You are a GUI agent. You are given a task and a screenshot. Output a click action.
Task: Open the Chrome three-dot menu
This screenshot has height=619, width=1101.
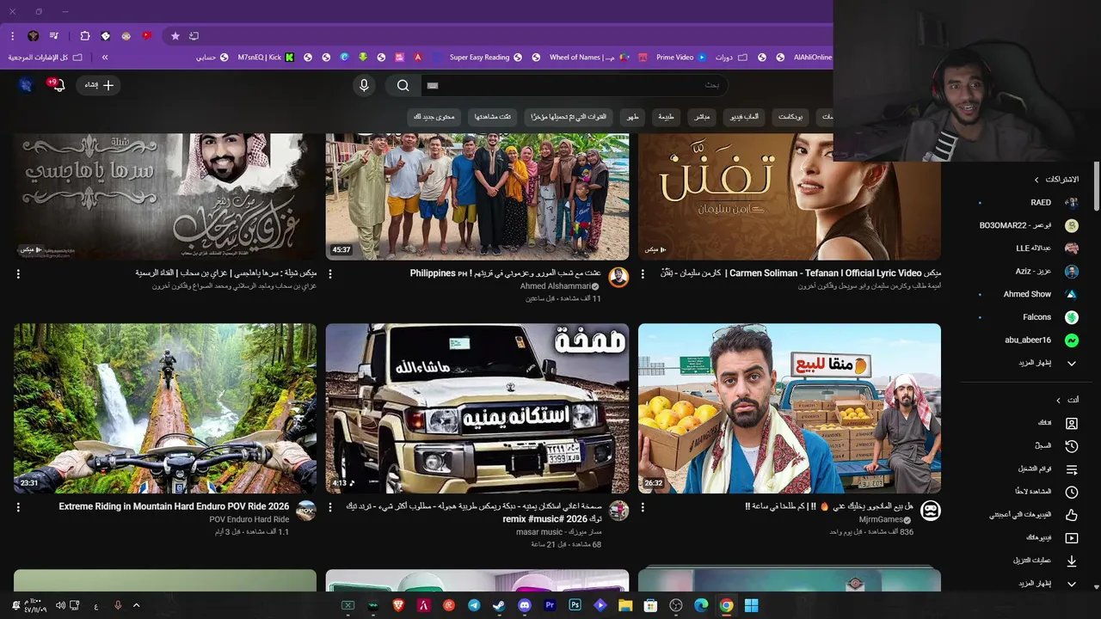click(12, 36)
